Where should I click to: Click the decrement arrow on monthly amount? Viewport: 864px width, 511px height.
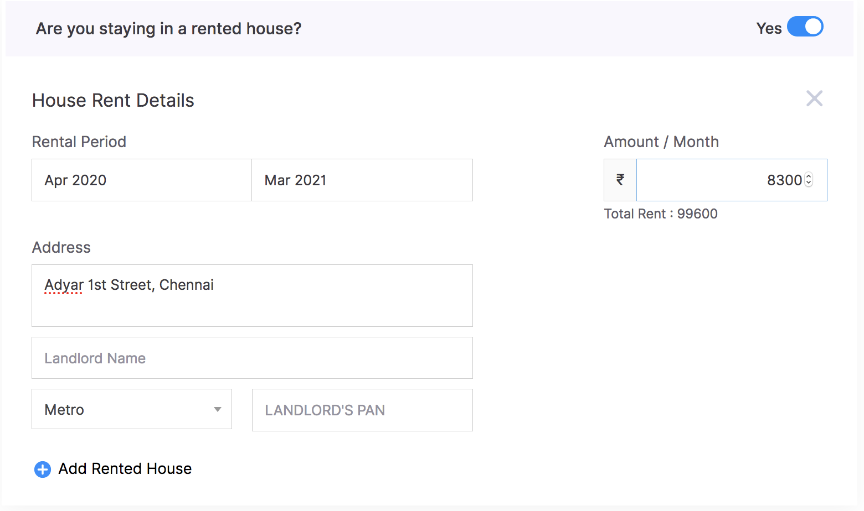(x=809, y=184)
